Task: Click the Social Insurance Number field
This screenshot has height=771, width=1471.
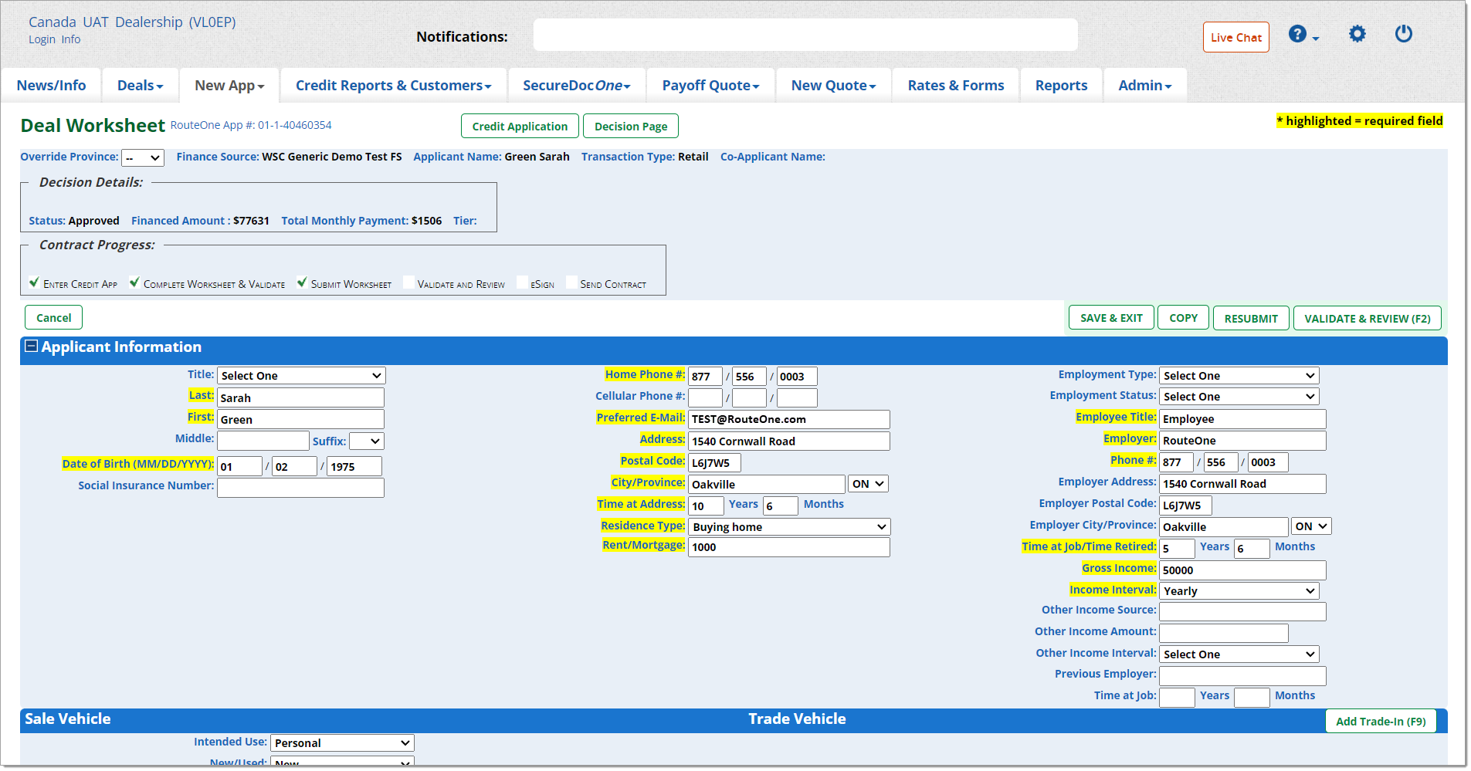Action: click(300, 488)
